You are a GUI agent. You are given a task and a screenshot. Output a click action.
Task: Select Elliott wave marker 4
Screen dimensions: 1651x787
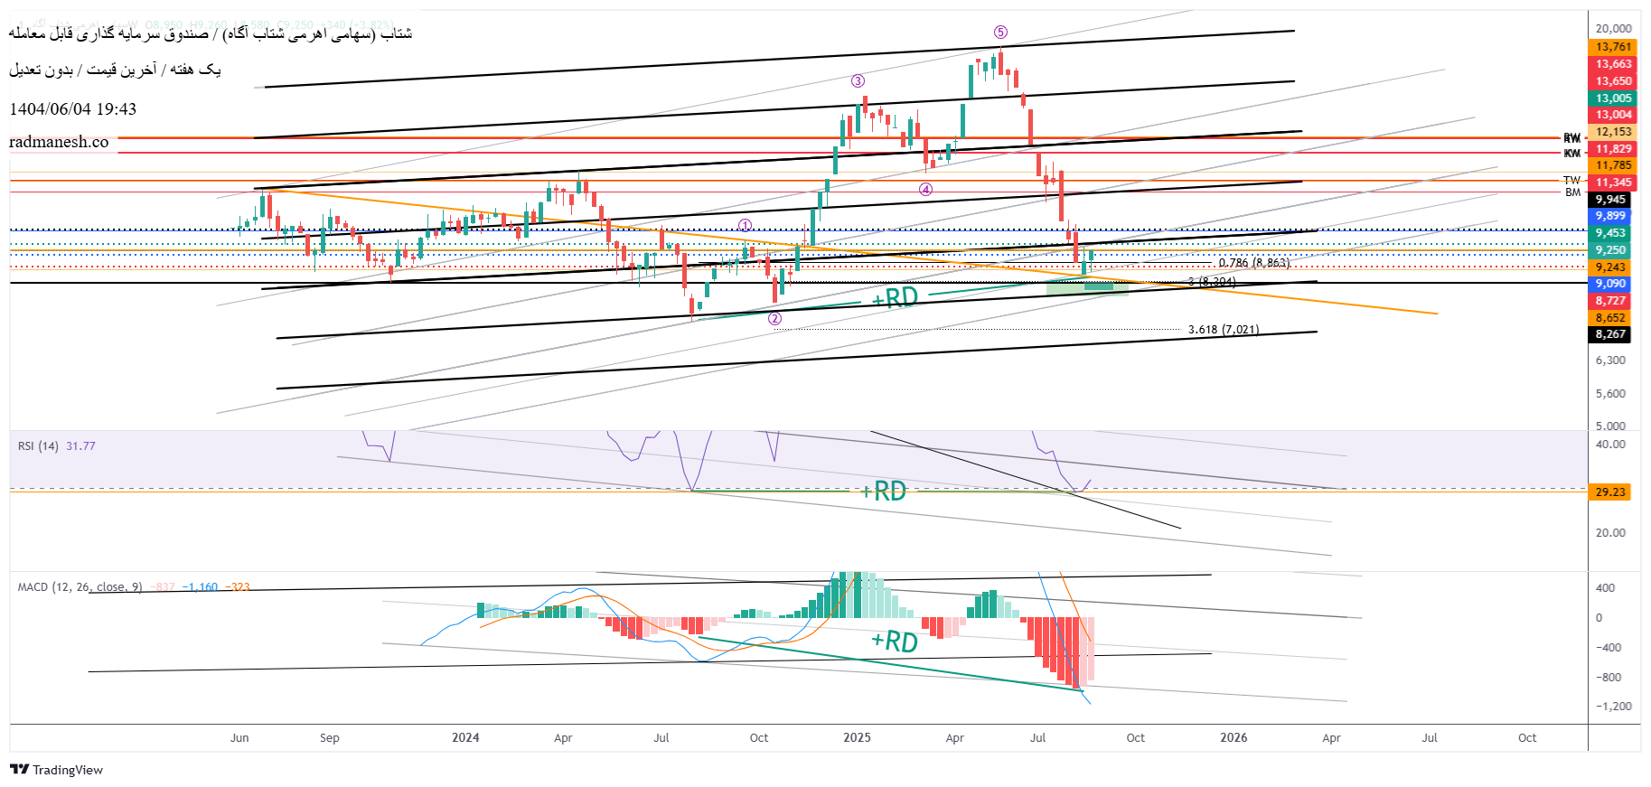click(x=925, y=190)
